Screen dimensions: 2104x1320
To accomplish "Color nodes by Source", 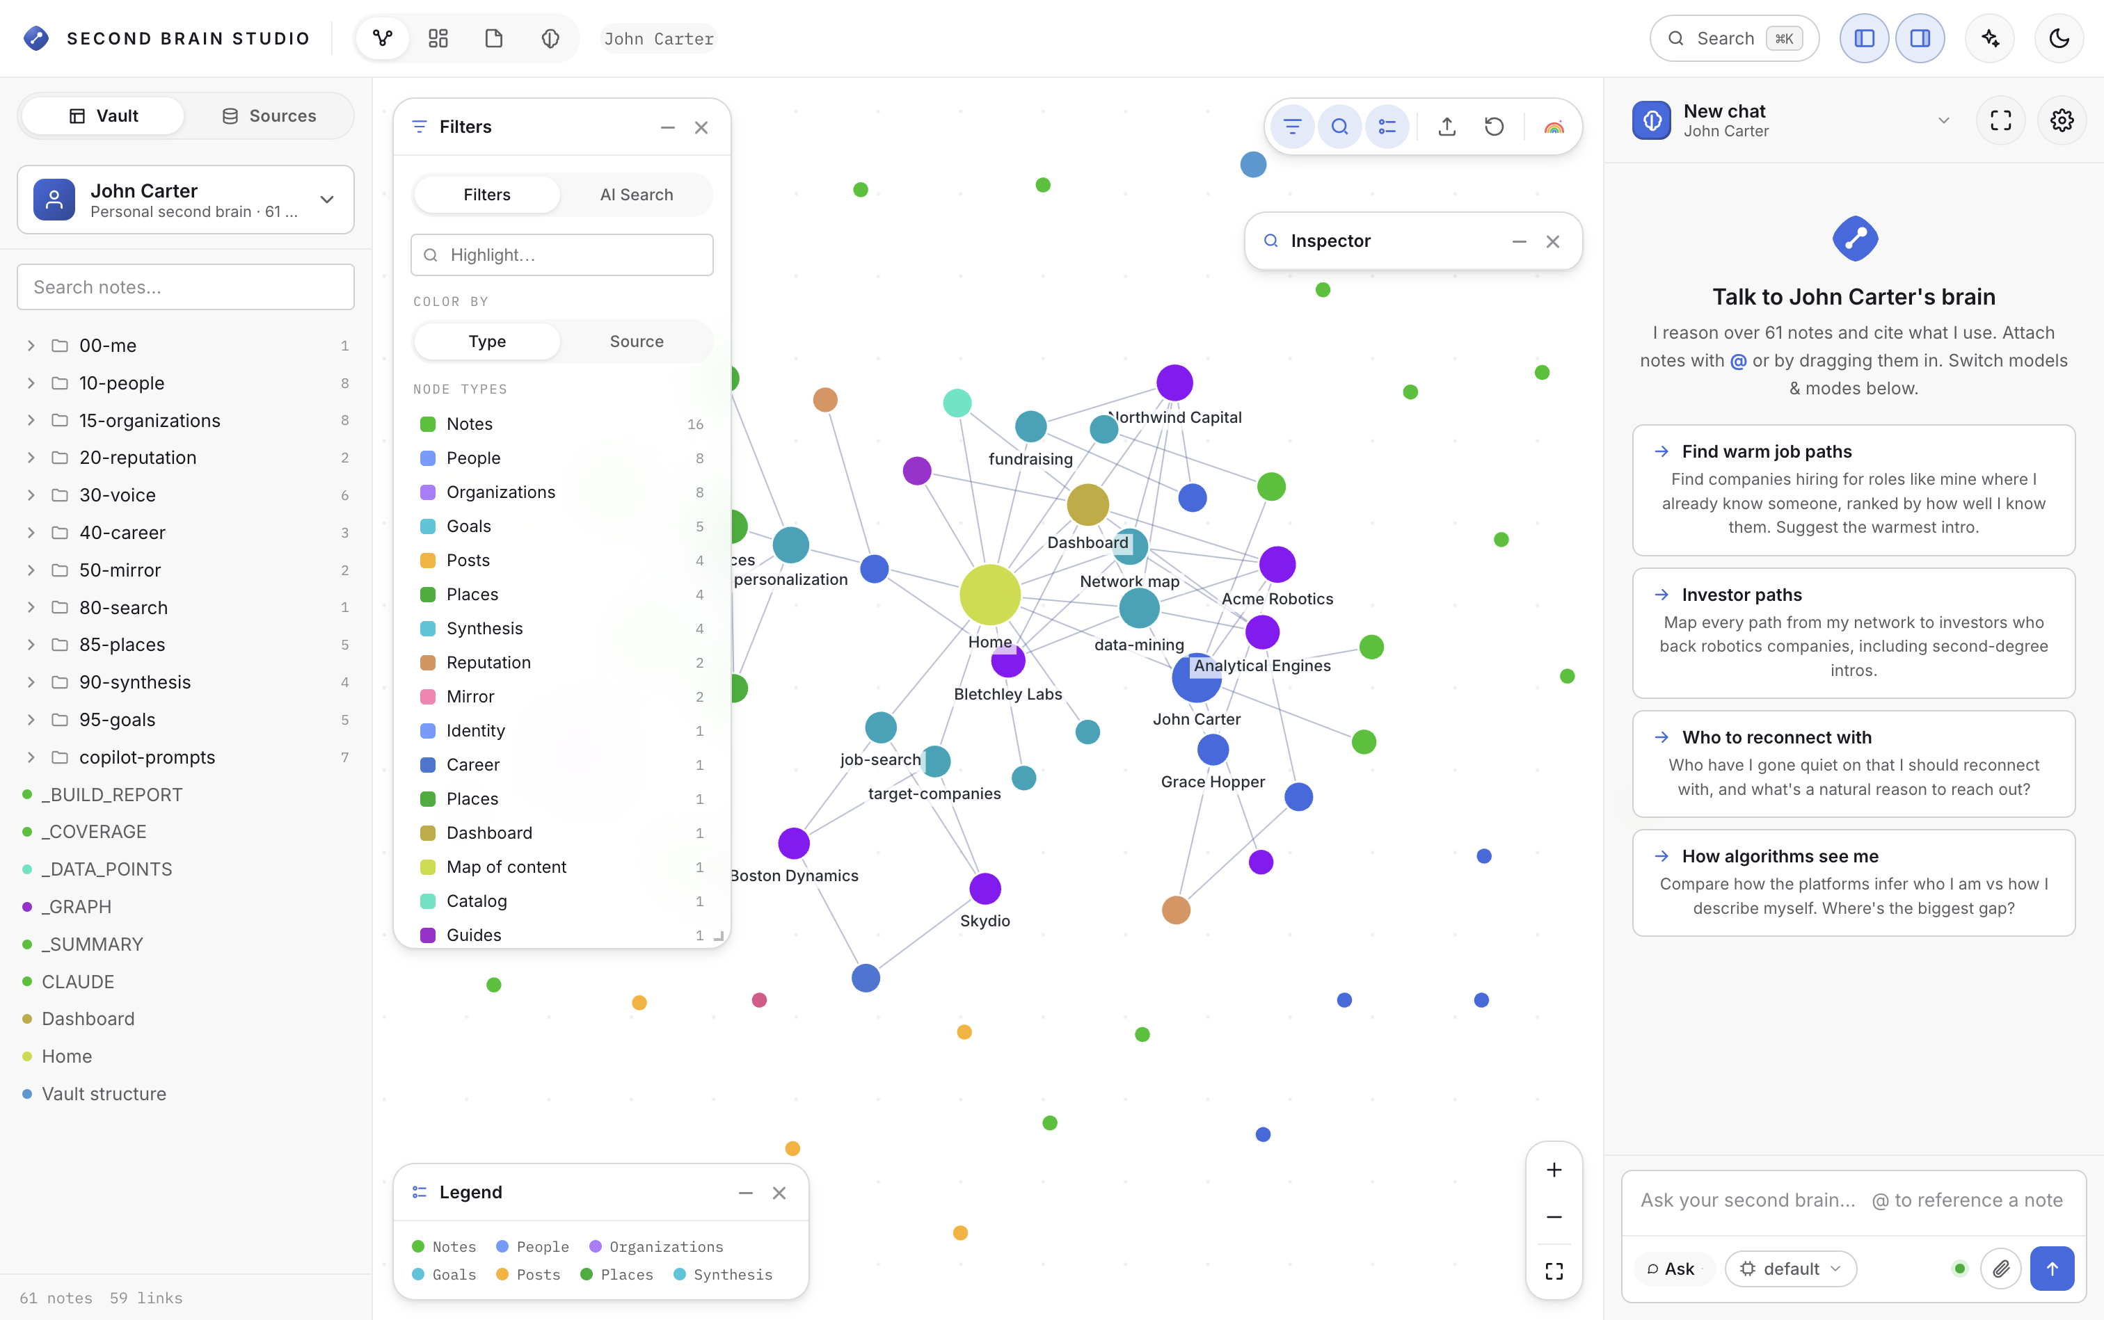I will pyautogui.click(x=637, y=341).
